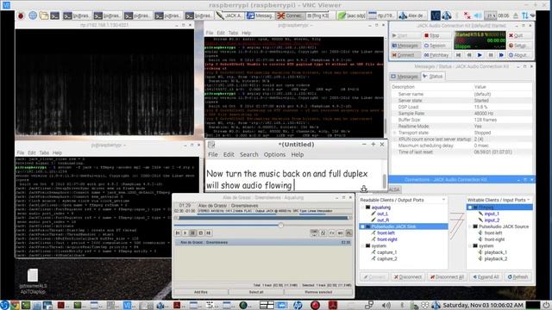Collapse the highlighted ffmpeg client in input ports
Screen dimensions: 552x310
[x=470, y=208]
